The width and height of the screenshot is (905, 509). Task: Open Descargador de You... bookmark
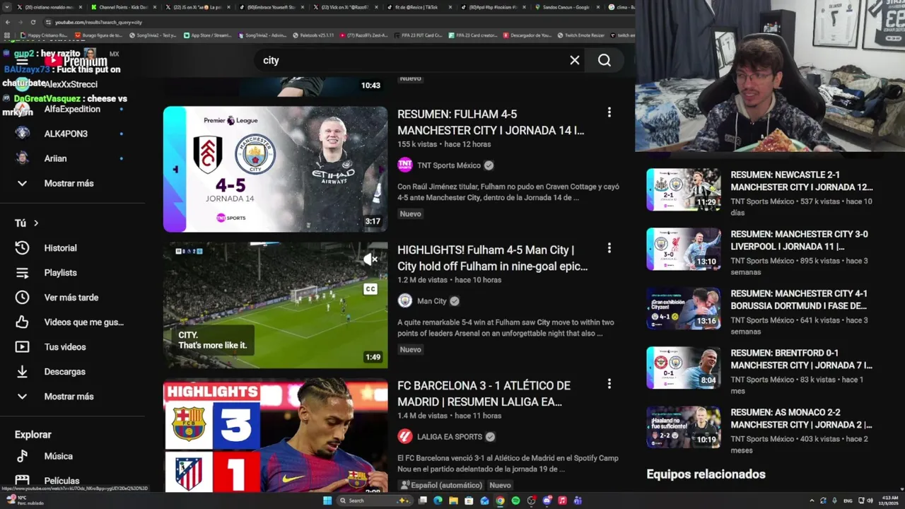(527, 35)
